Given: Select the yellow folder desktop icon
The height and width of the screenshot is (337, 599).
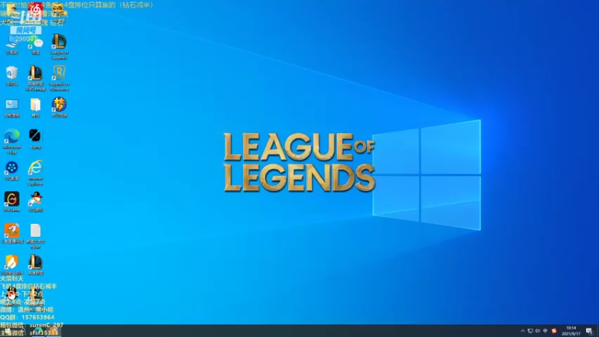Looking at the screenshot, I should (35, 108).
